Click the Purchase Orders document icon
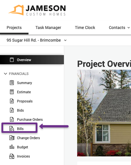131x165 pixels. (x=12, y=119)
